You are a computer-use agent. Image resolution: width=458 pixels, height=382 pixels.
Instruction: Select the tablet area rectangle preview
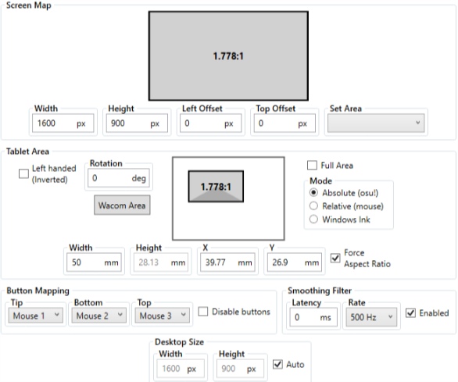(216, 187)
